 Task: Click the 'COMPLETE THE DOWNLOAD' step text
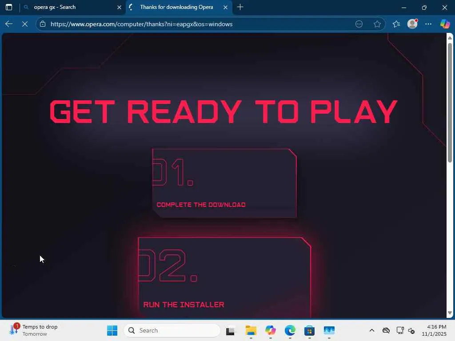click(201, 205)
